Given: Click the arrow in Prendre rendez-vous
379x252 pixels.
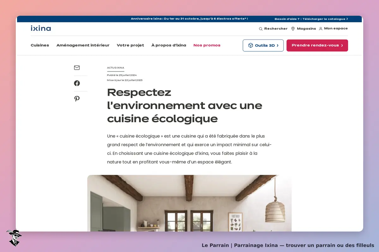Looking at the screenshot, I should (342, 45).
